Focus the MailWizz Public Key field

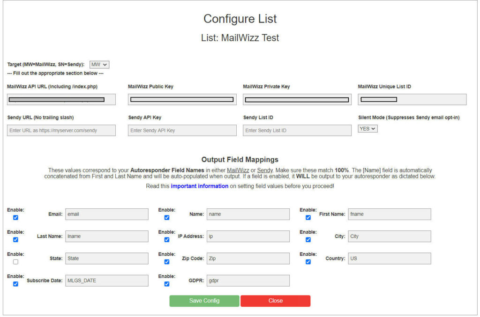(x=182, y=99)
